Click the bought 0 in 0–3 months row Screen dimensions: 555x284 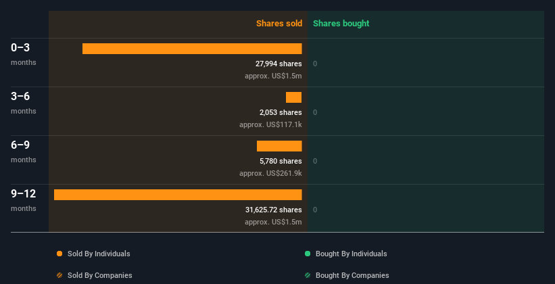[315, 64]
